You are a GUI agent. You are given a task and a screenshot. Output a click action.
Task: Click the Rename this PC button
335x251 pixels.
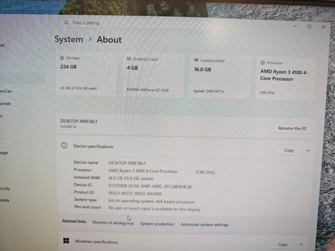[x=292, y=128]
